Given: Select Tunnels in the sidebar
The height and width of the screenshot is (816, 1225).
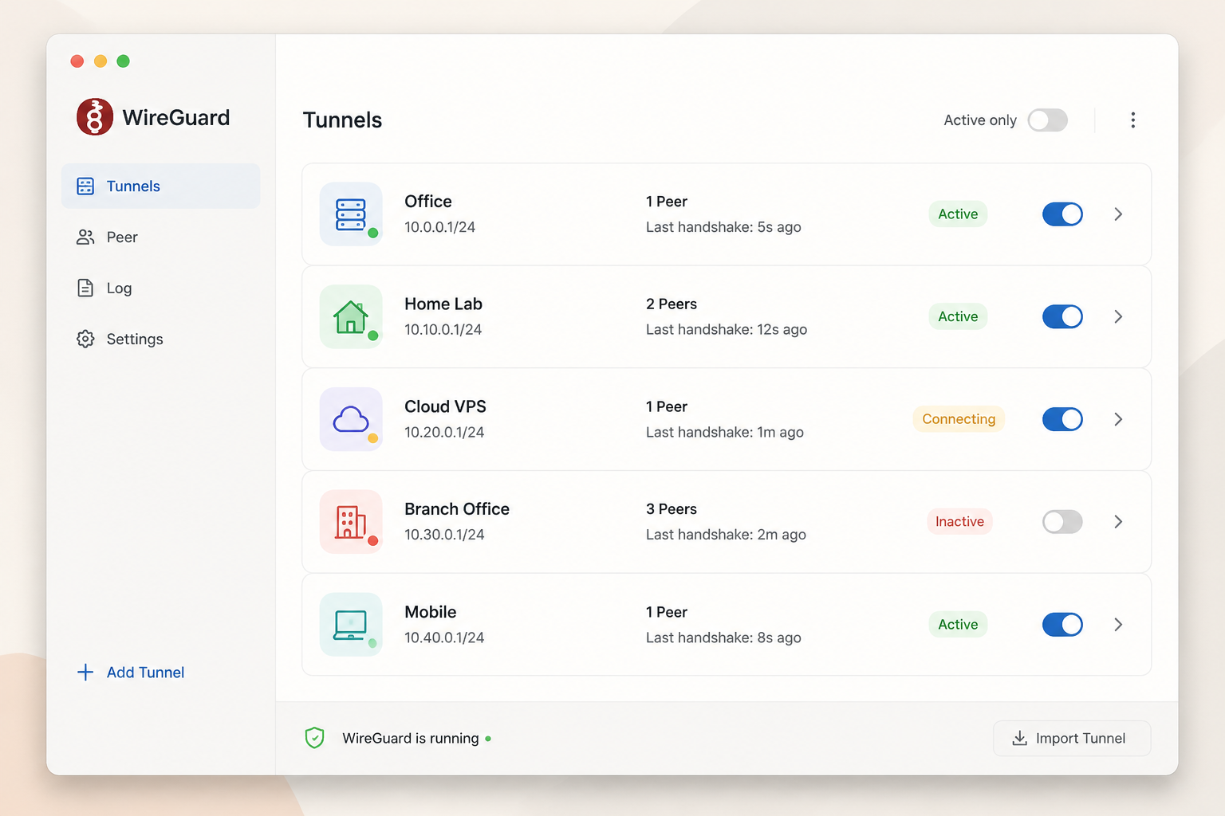Looking at the screenshot, I should point(160,186).
